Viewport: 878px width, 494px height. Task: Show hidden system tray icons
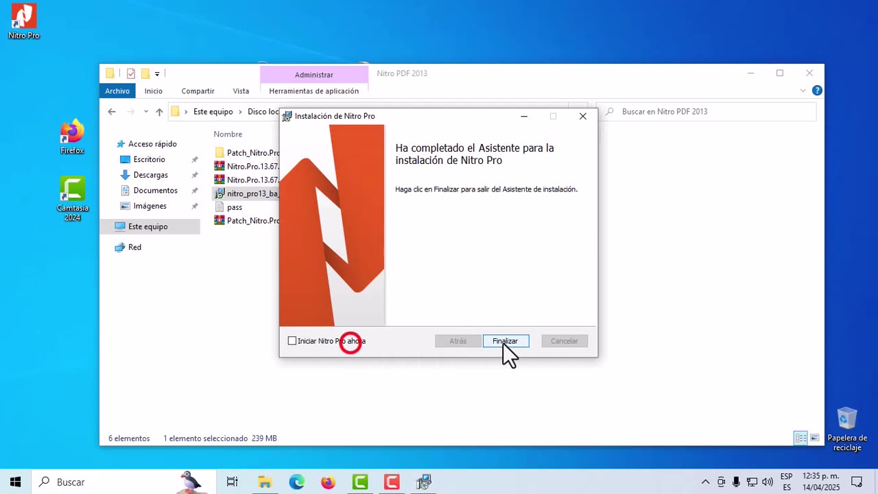point(705,482)
